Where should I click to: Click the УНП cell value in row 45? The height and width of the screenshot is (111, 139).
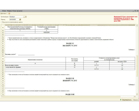pyautogui.click(x=46, y=32)
